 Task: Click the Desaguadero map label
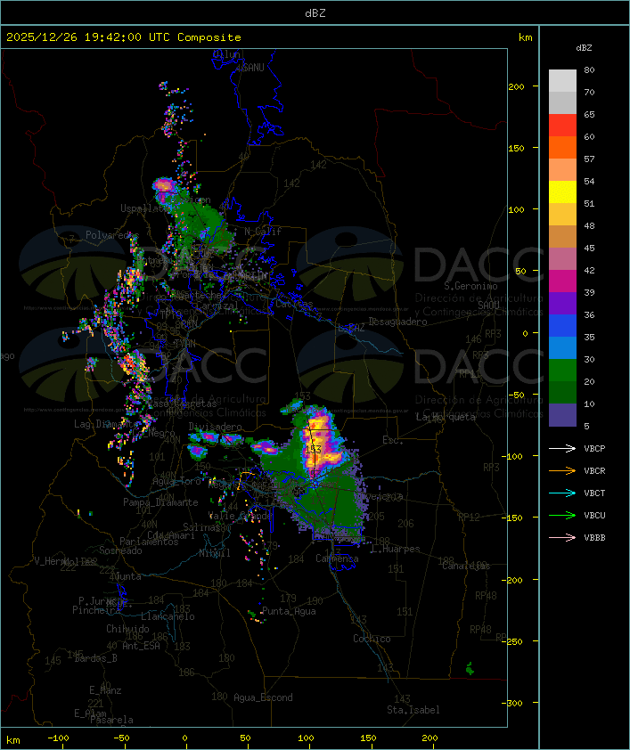397,322
